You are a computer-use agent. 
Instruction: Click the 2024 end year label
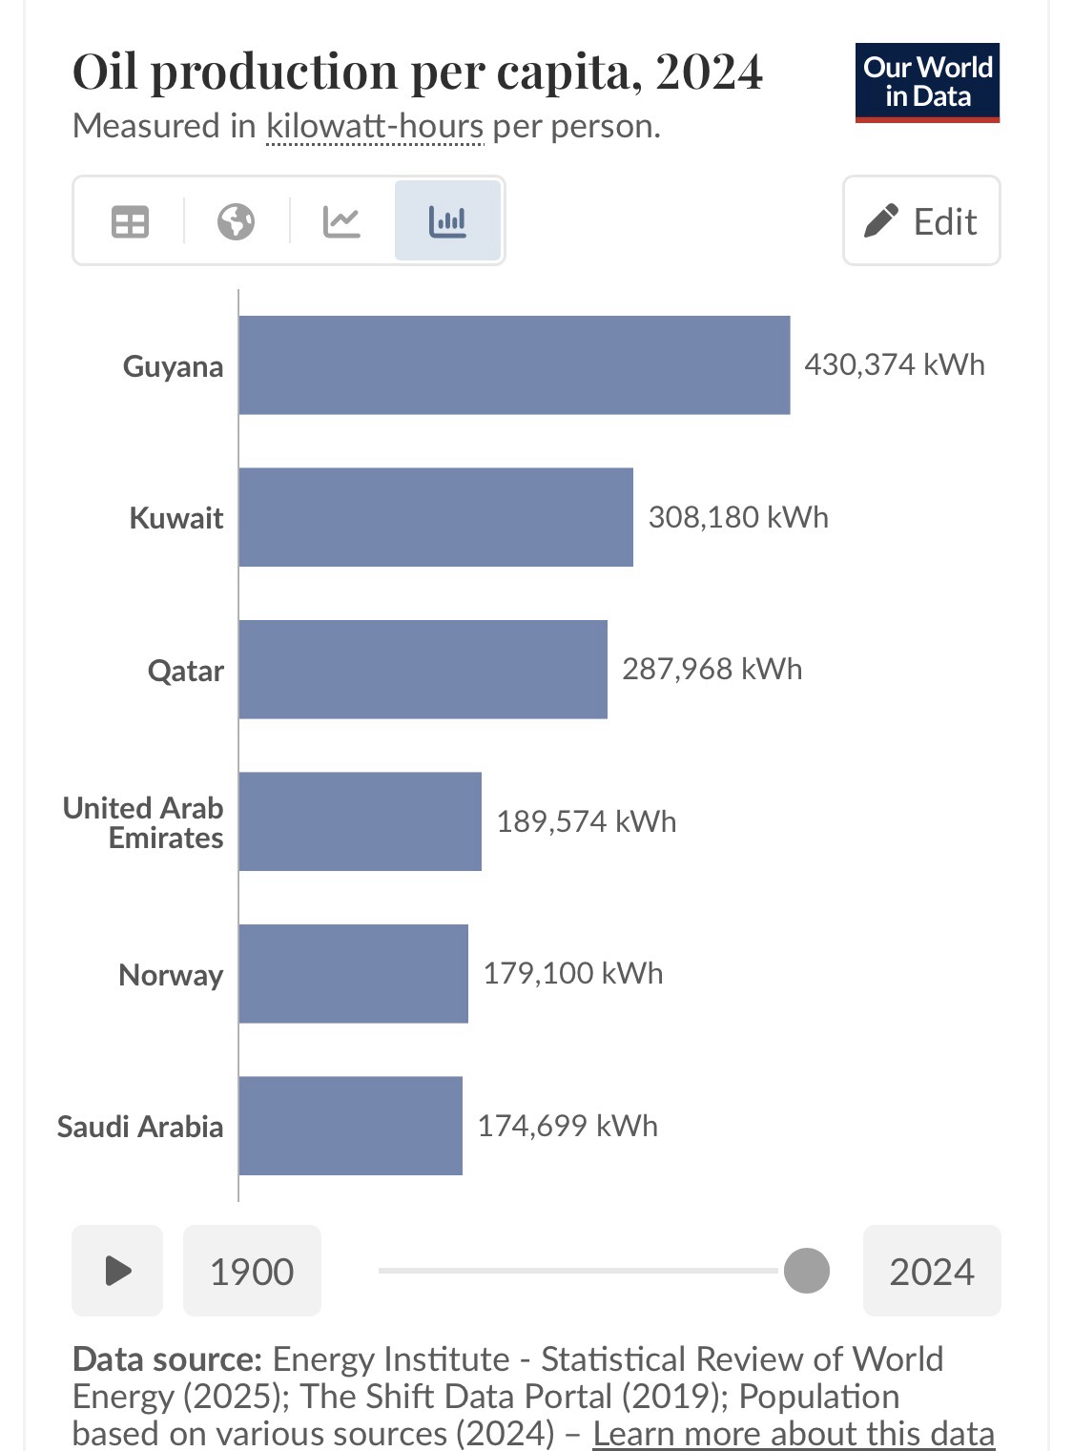(x=932, y=1272)
